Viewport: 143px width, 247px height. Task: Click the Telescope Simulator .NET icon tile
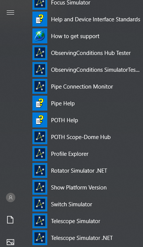click(x=40, y=238)
